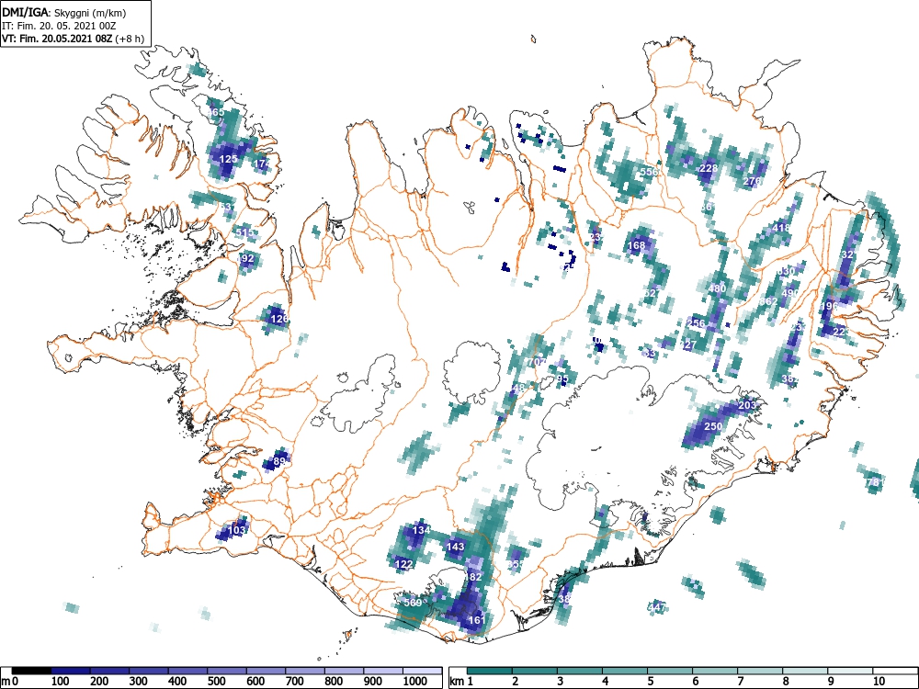Select the 1–2 km dark teal legend swatch

(490, 671)
